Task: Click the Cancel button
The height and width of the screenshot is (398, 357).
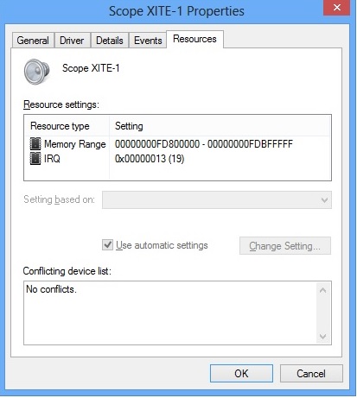Action: click(311, 374)
